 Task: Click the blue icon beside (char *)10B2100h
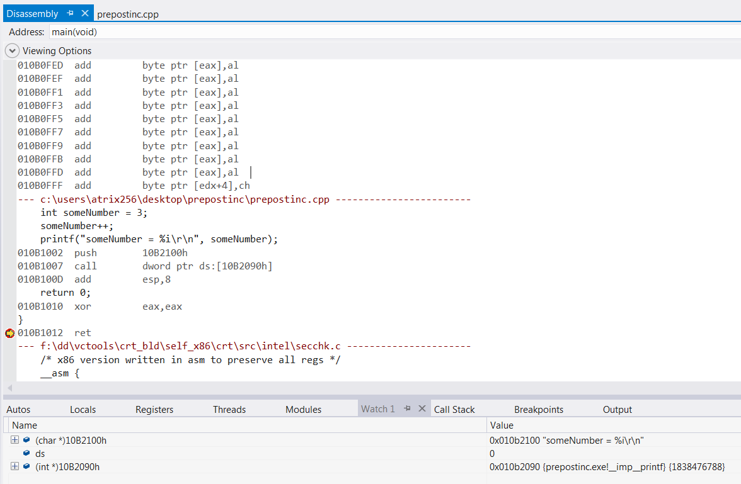(26, 441)
